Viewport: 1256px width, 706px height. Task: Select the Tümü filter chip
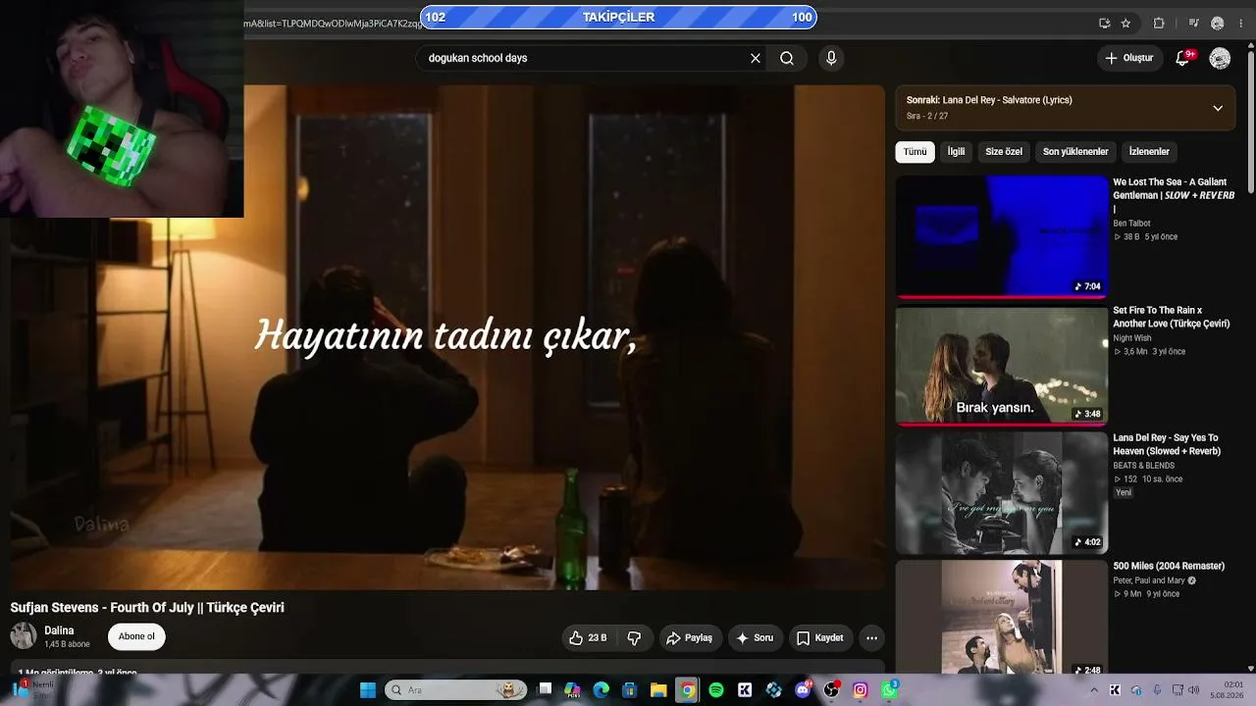(x=915, y=152)
